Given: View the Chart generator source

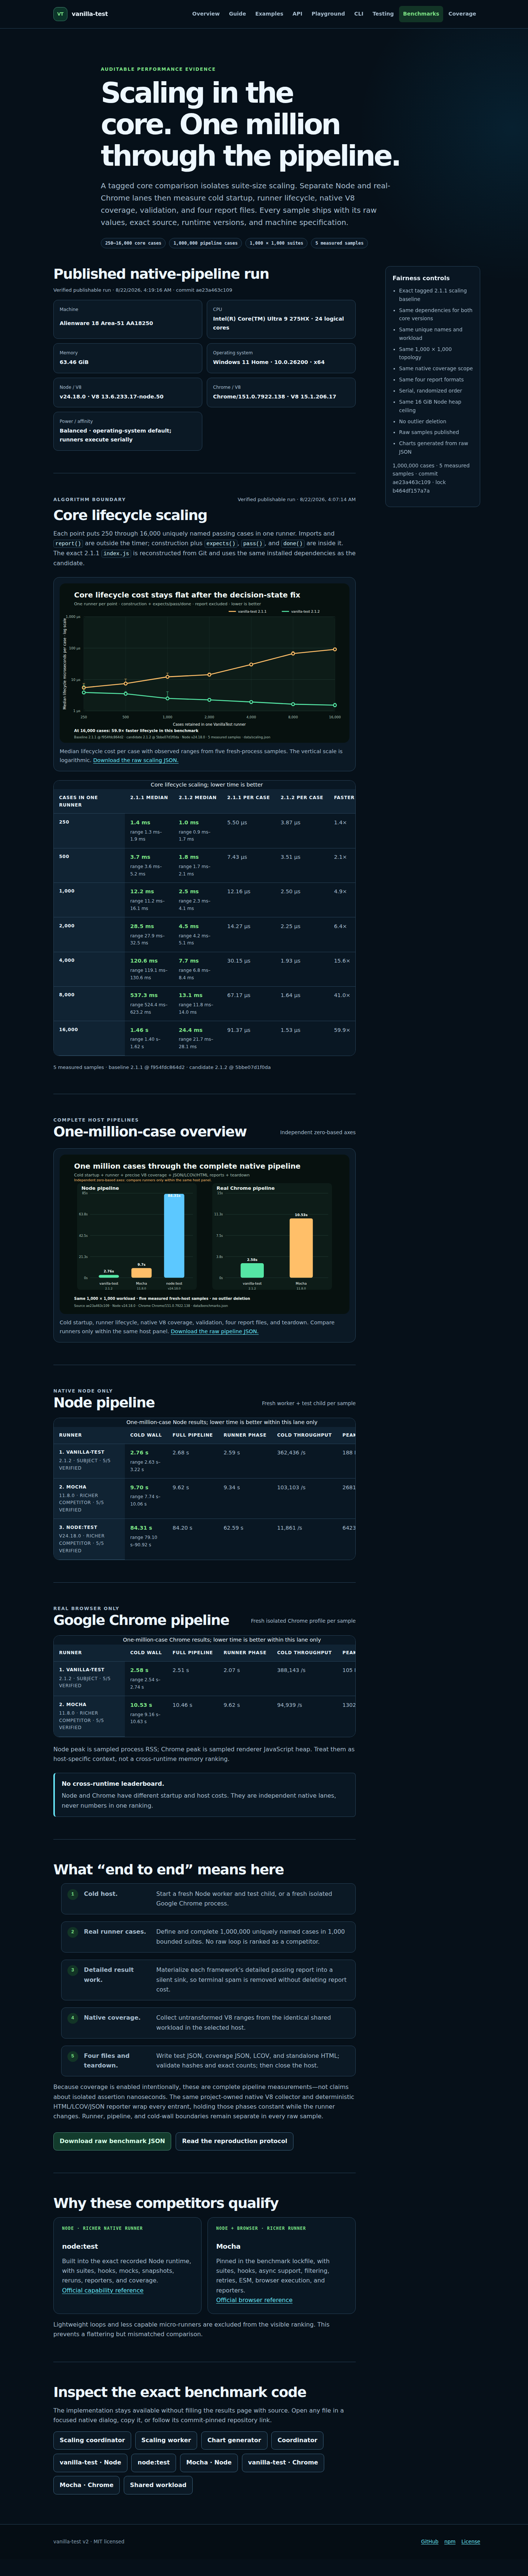Looking at the screenshot, I should coord(234,2440).
